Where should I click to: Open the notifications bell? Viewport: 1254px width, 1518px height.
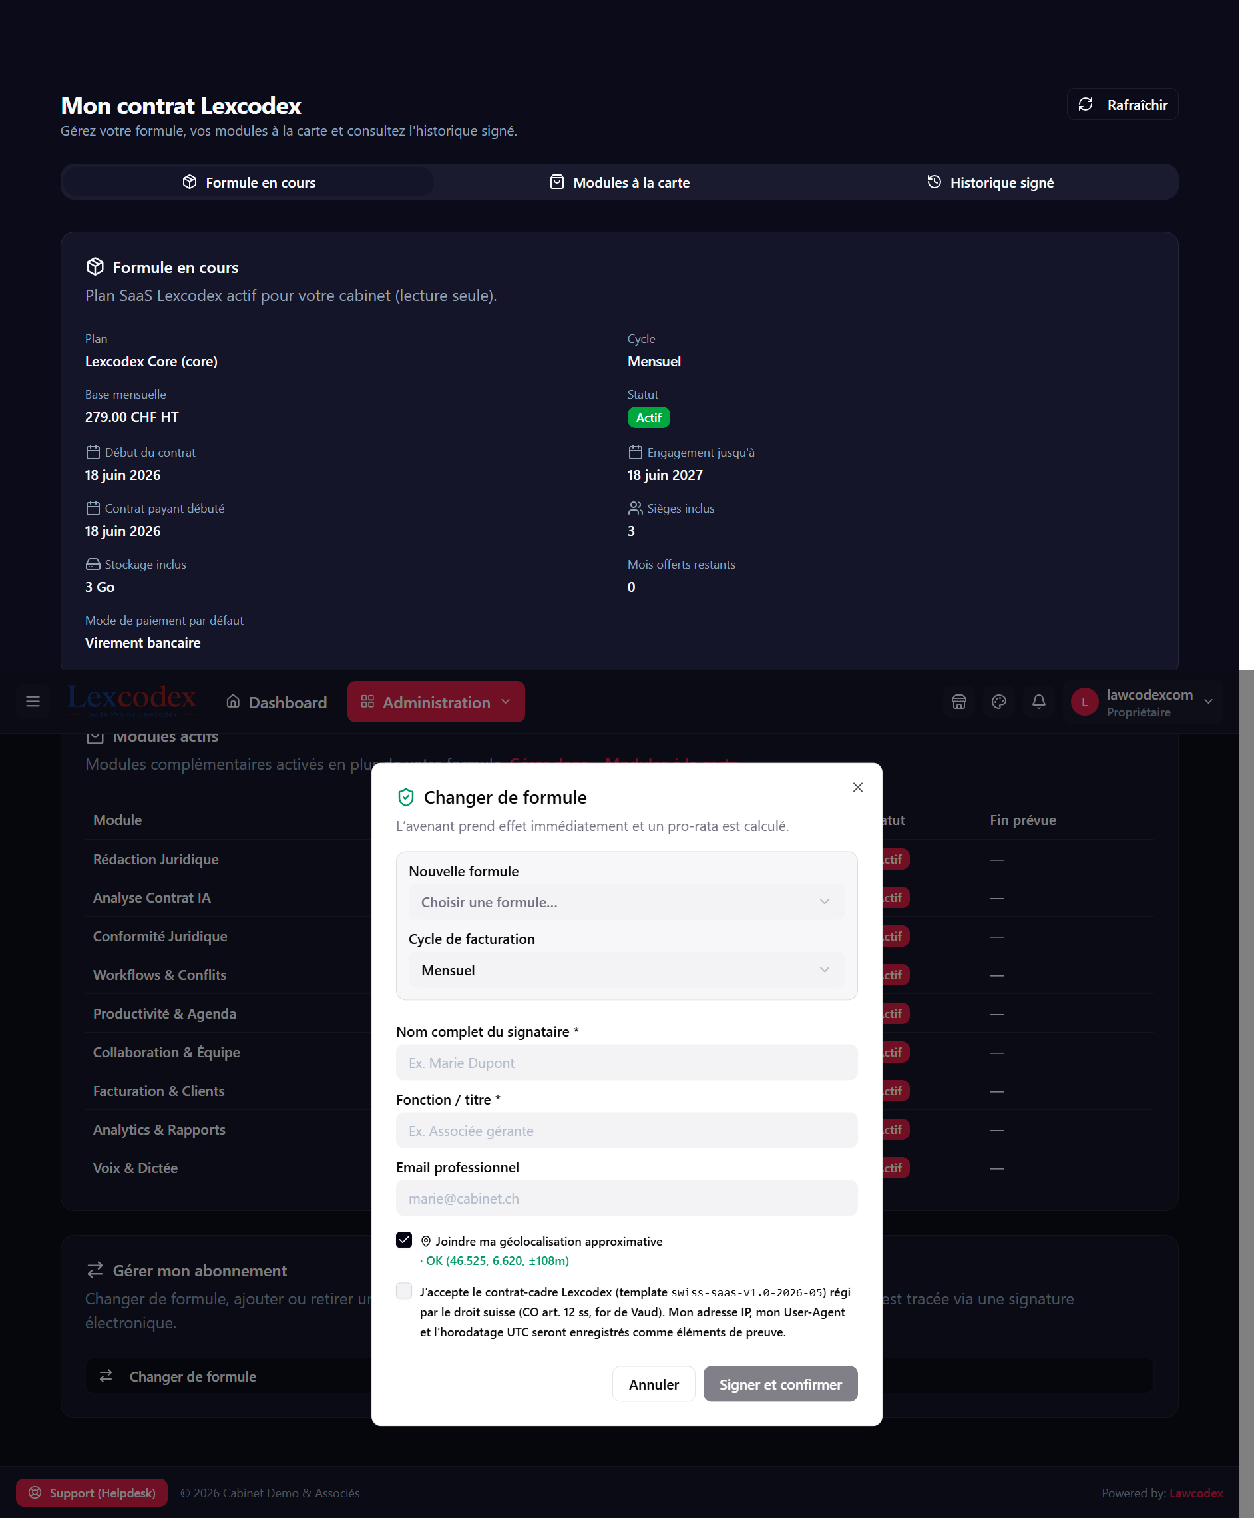tap(1039, 702)
